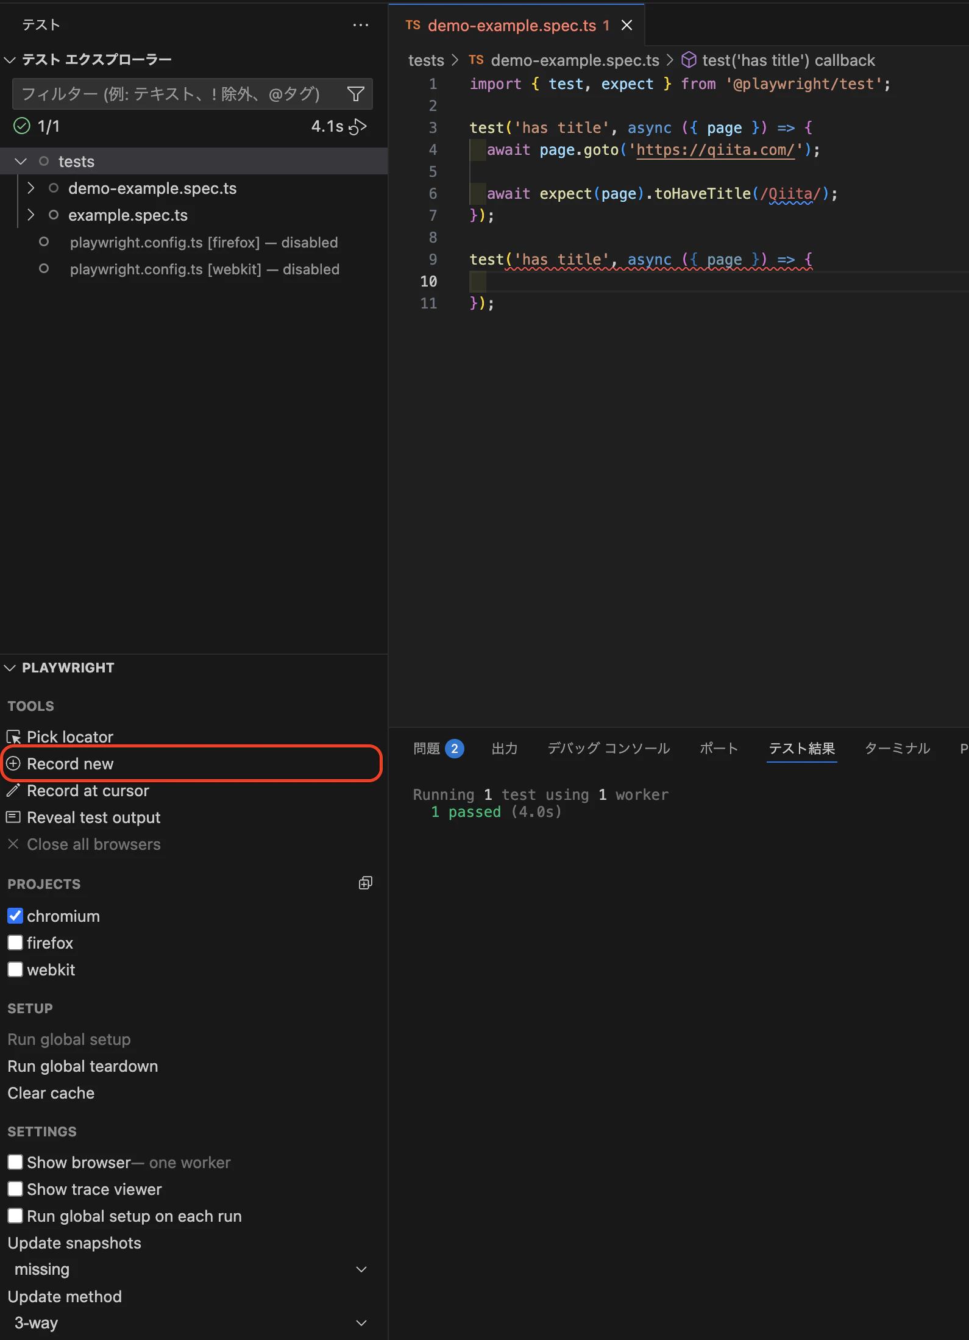The height and width of the screenshot is (1340, 969).
Task: Click the circle beside playwright.config.ts [webkit]
Action: [44, 268]
